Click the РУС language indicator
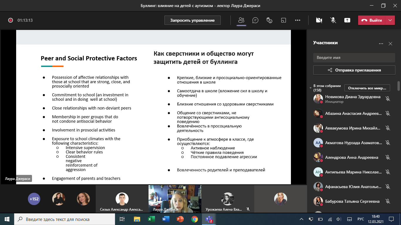This screenshot has width=401, height=225. [360, 219]
